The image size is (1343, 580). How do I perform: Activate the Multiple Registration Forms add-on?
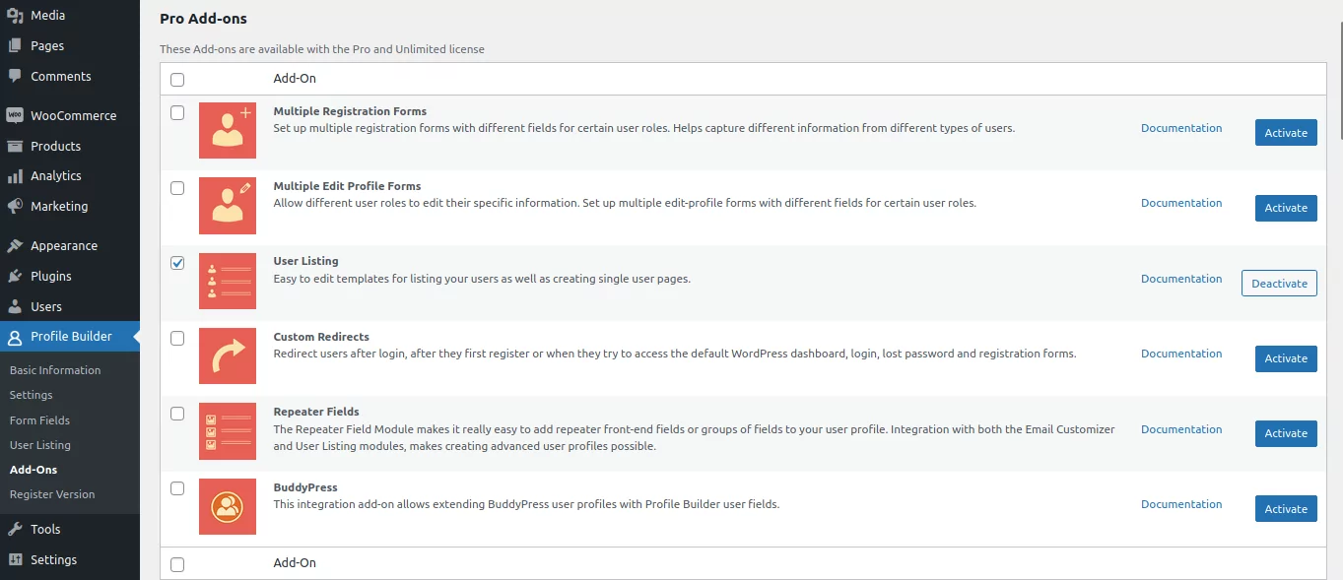[x=1285, y=133]
